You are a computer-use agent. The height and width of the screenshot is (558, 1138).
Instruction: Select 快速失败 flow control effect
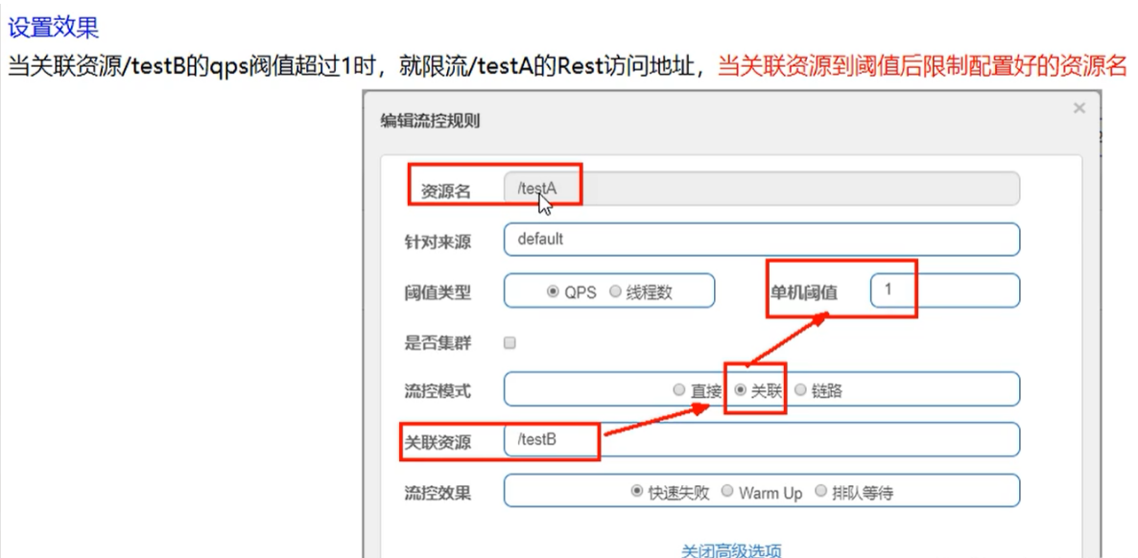coord(637,491)
